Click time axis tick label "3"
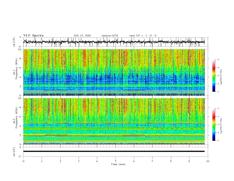The width and height of the screenshot is (234, 181). click(x=79, y=161)
